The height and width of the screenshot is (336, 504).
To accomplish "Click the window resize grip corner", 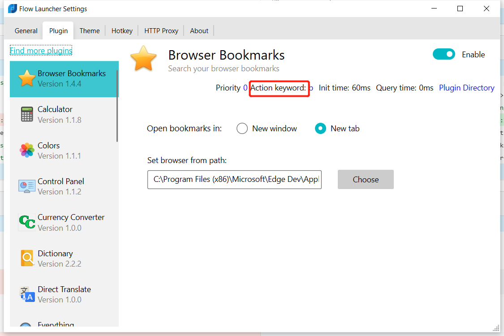I will [x=496, y=328].
